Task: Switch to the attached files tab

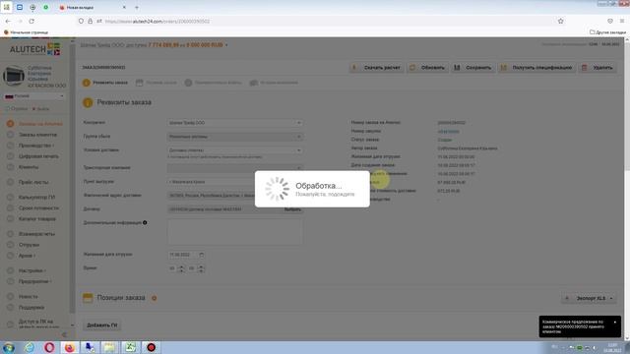Action: point(214,83)
